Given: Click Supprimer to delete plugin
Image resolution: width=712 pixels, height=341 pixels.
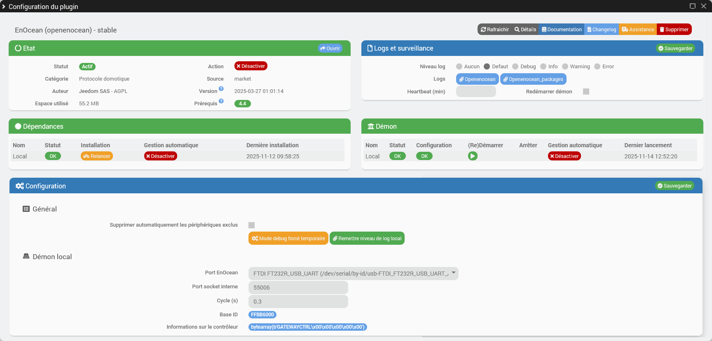Looking at the screenshot, I should pyautogui.click(x=674, y=30).
